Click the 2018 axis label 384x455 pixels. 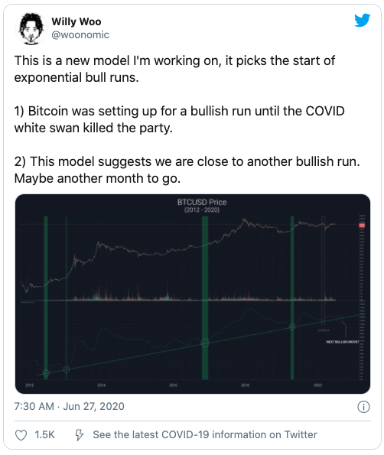[246, 385]
